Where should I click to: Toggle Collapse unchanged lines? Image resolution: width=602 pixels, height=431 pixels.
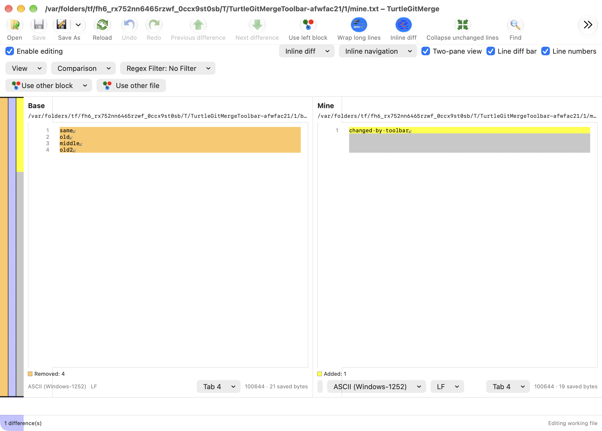[463, 25]
